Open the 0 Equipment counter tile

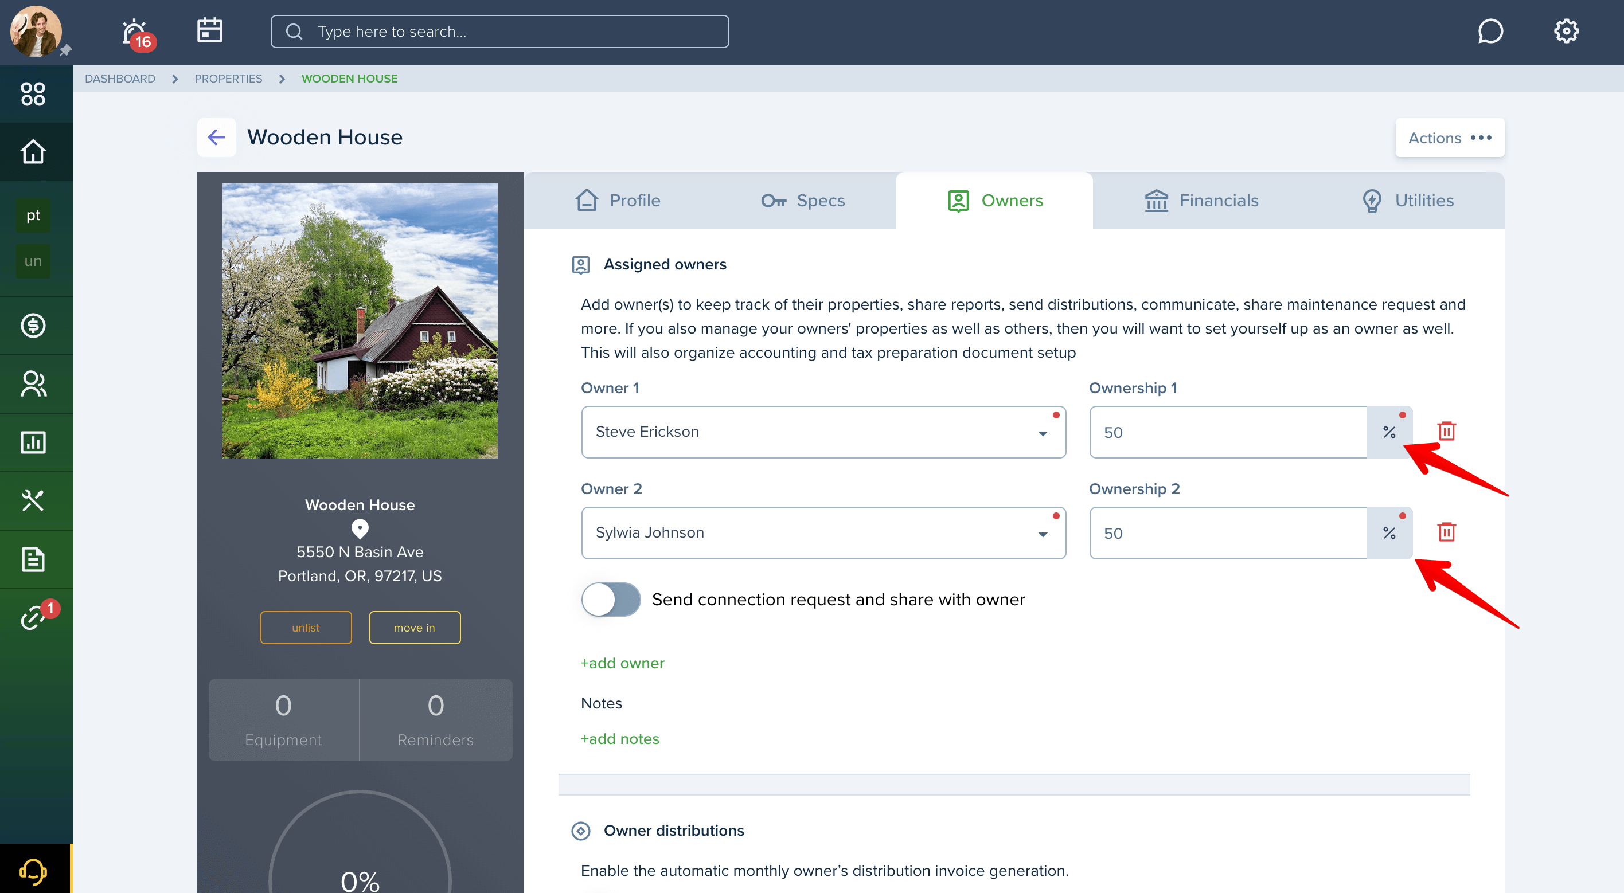coord(283,720)
